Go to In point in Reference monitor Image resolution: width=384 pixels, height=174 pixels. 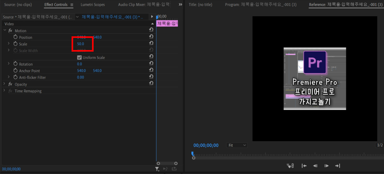(304, 166)
